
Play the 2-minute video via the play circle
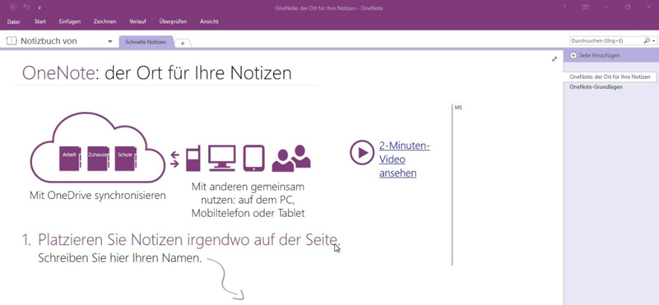(x=362, y=153)
